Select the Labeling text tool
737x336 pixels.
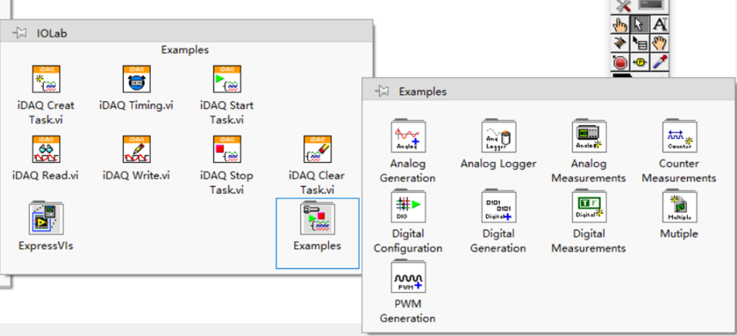coord(659,24)
